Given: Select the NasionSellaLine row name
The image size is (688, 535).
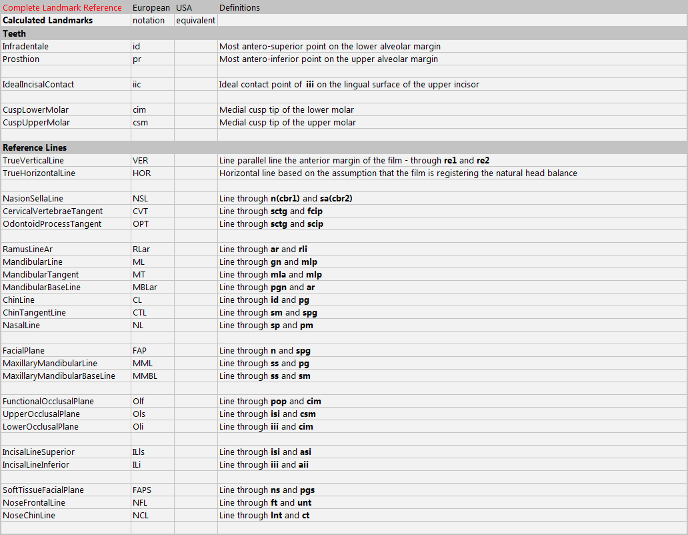Looking at the screenshot, I should [x=33, y=199].
